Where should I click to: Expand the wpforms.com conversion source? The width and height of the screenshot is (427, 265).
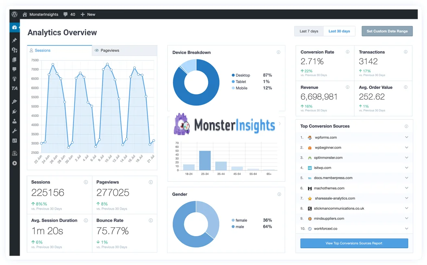(x=406, y=137)
